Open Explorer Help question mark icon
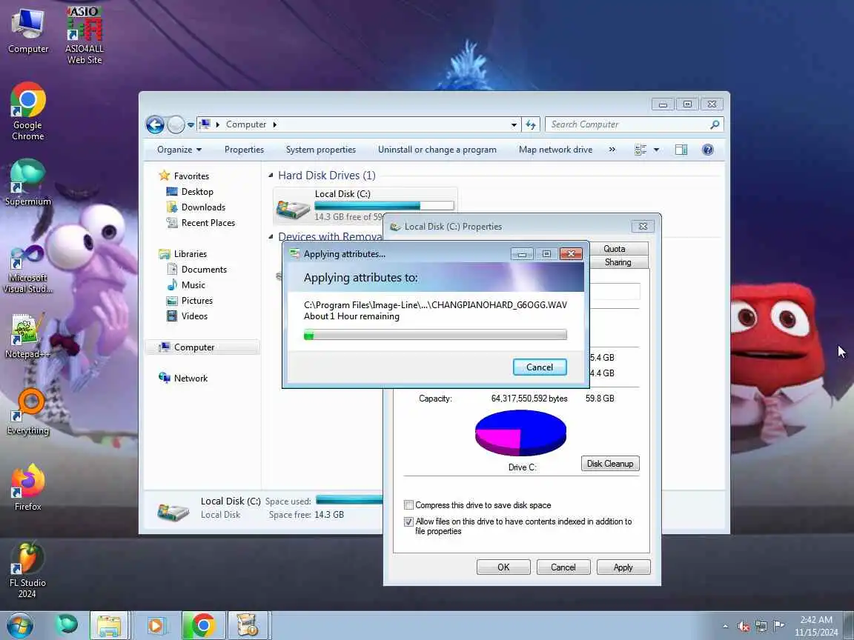 707,150
